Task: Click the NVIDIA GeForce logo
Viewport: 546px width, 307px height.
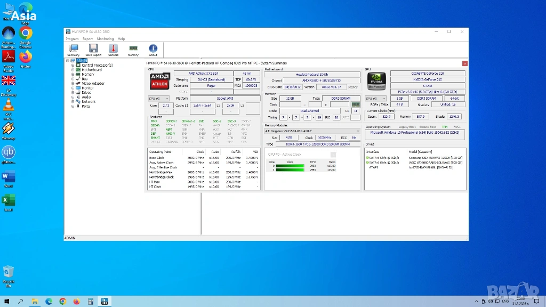Action: (x=376, y=81)
